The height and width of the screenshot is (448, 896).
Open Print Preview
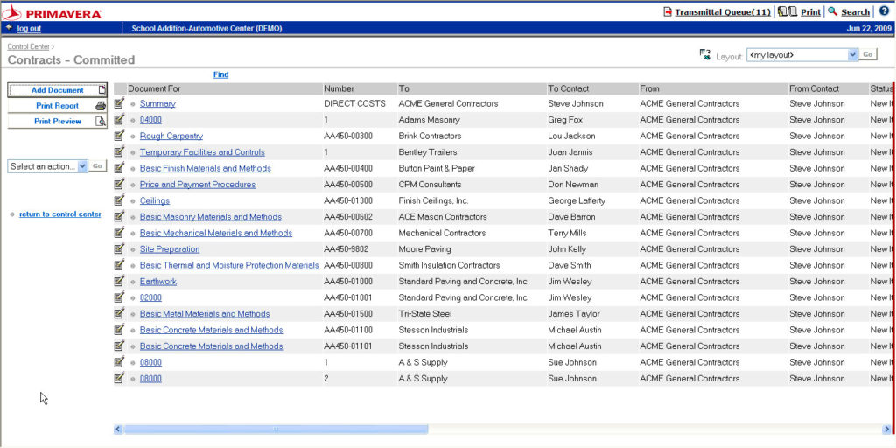point(57,122)
